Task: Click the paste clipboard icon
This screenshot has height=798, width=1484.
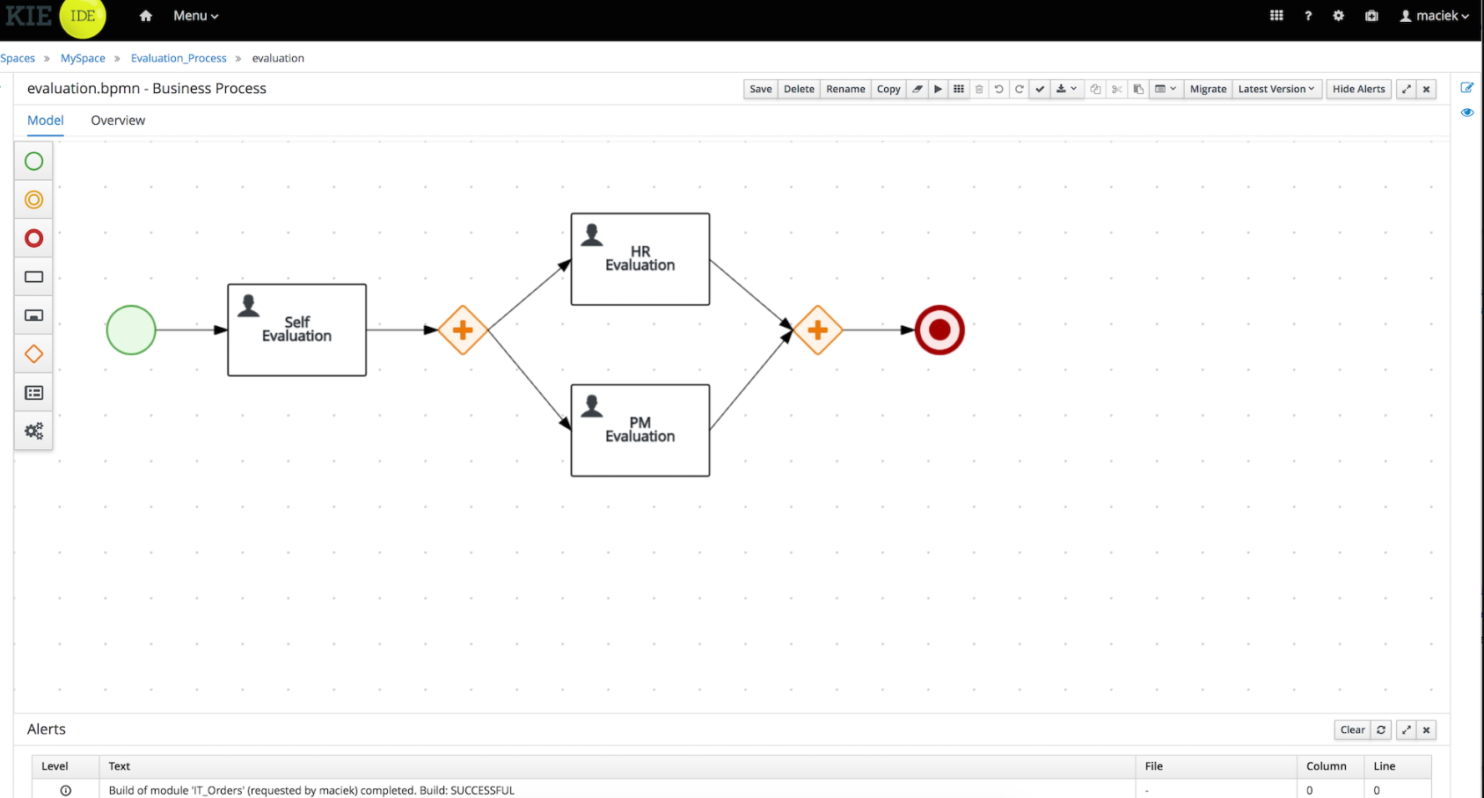Action: click(x=1137, y=89)
